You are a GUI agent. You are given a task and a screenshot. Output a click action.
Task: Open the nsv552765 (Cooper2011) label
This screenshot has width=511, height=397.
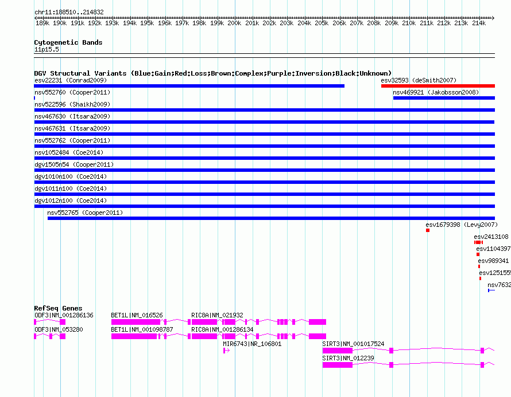(x=85, y=213)
